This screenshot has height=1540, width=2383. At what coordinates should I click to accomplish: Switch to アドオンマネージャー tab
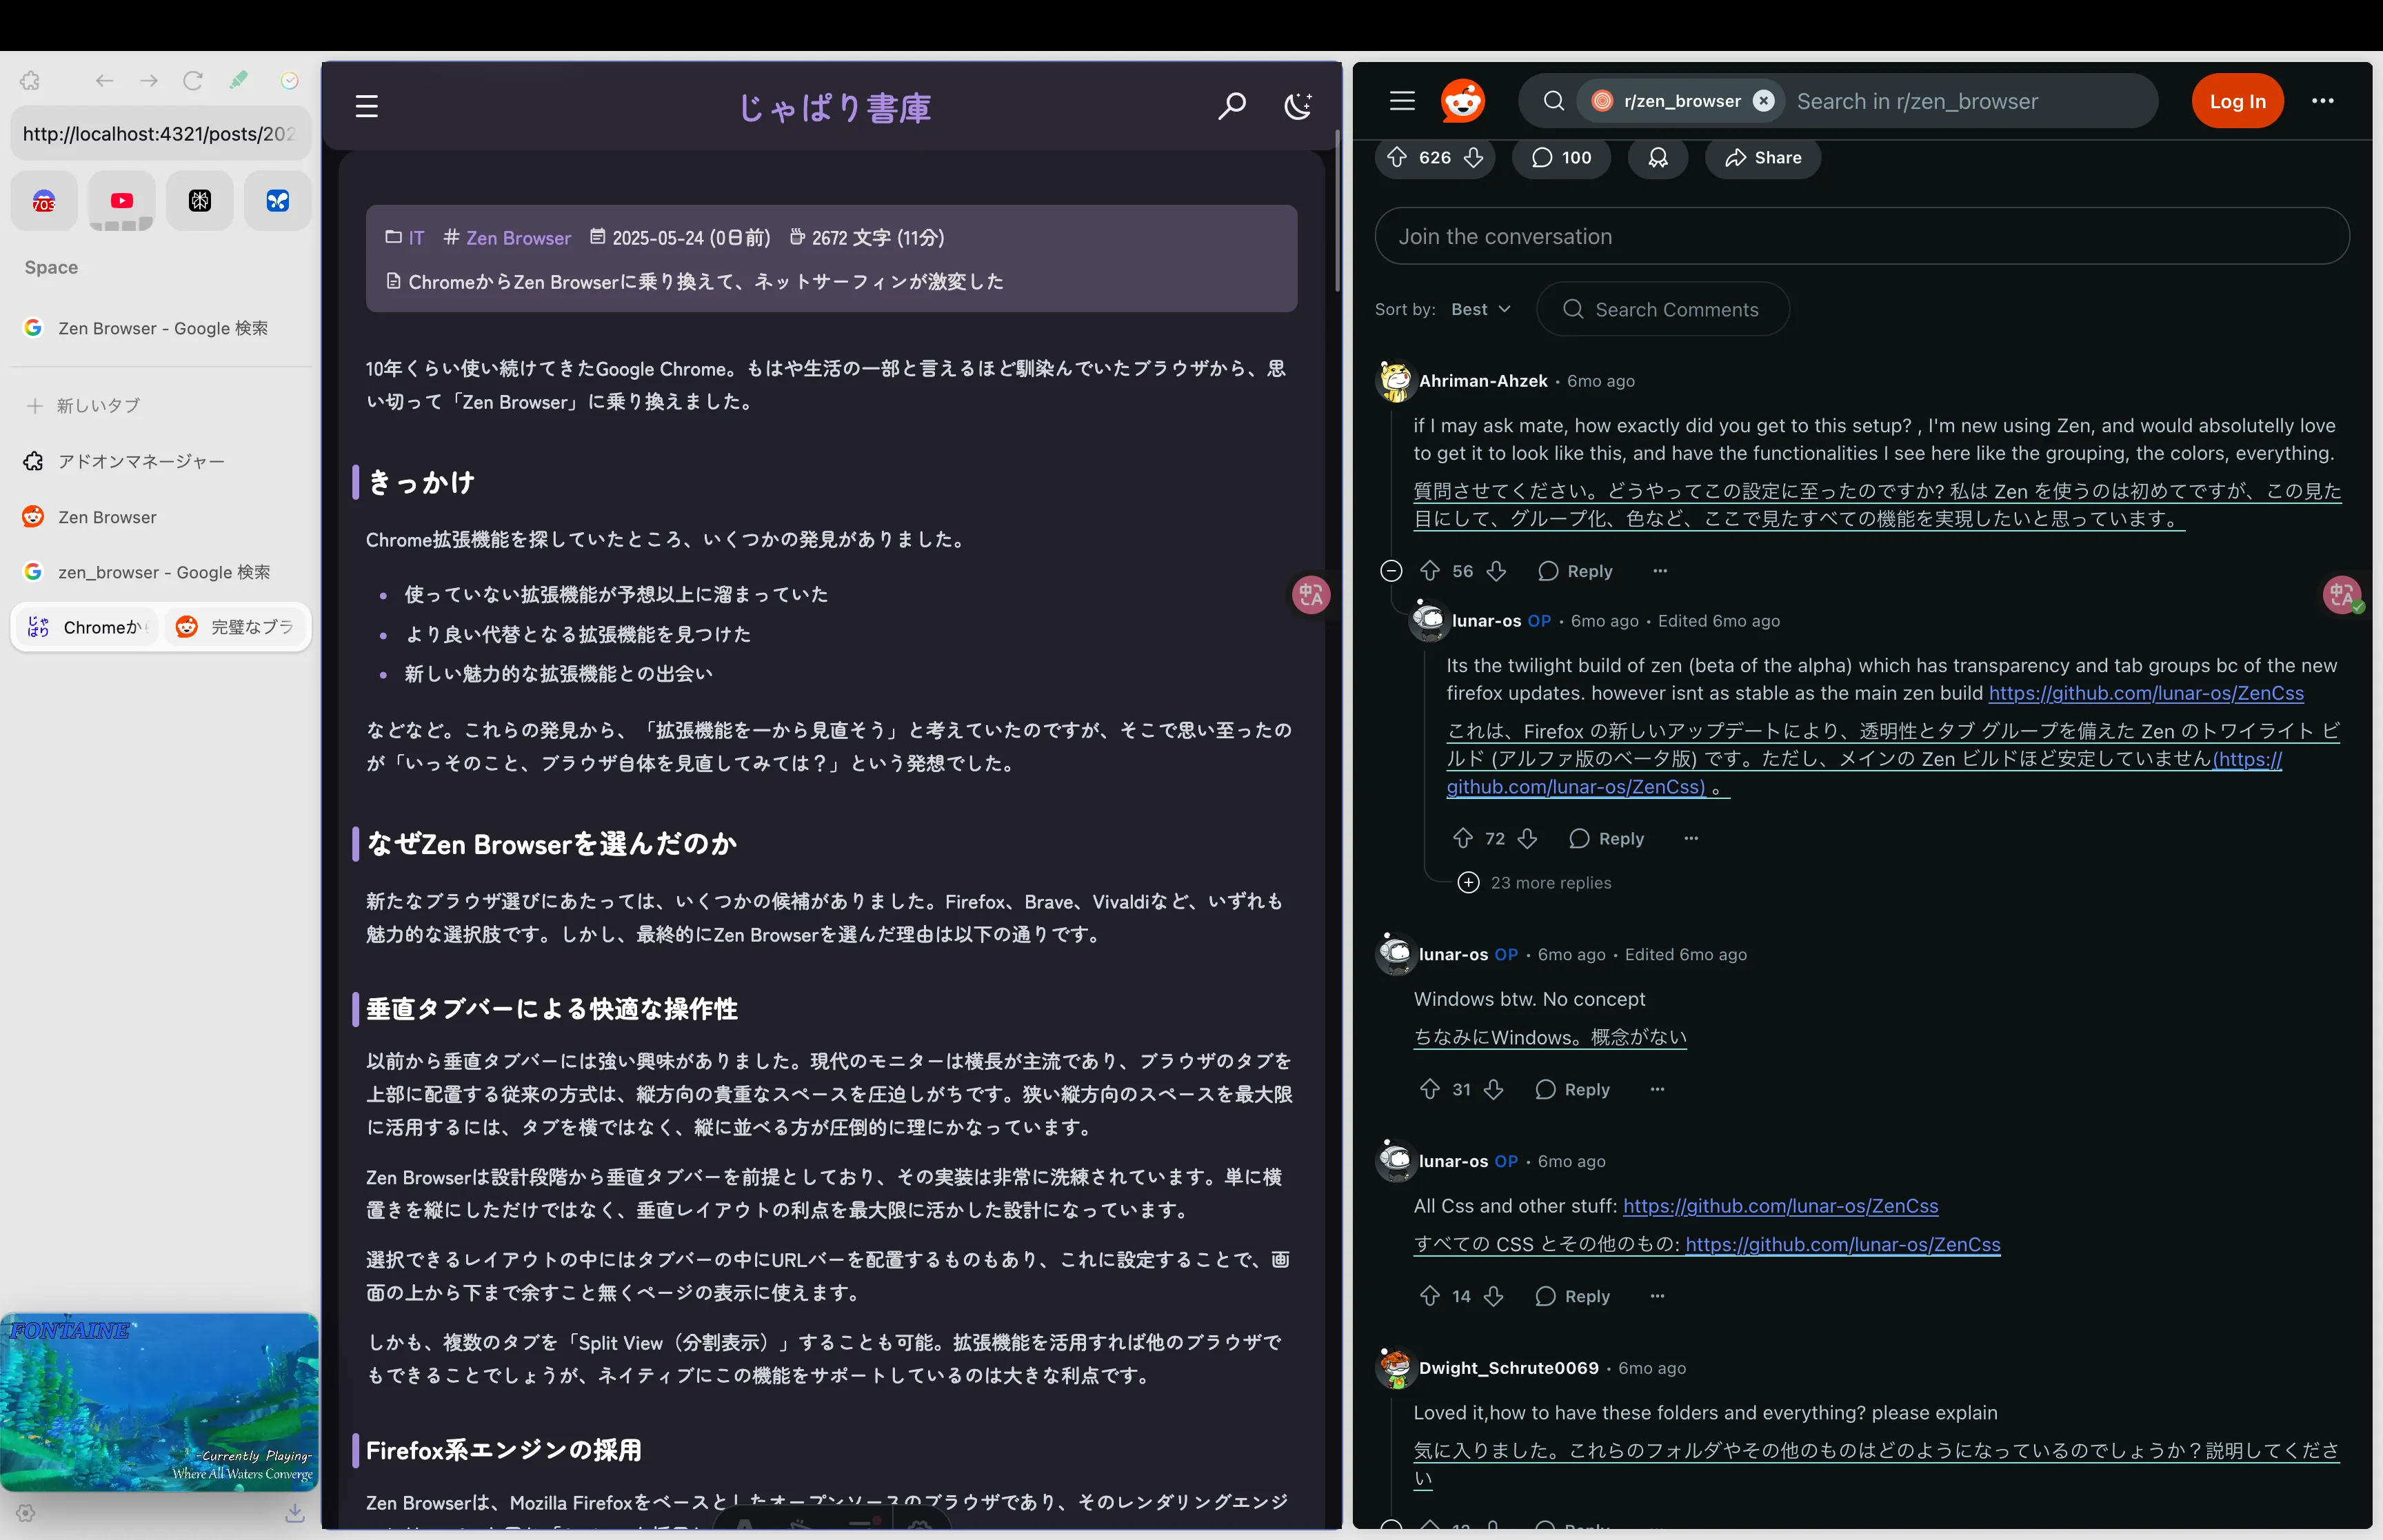(x=161, y=461)
